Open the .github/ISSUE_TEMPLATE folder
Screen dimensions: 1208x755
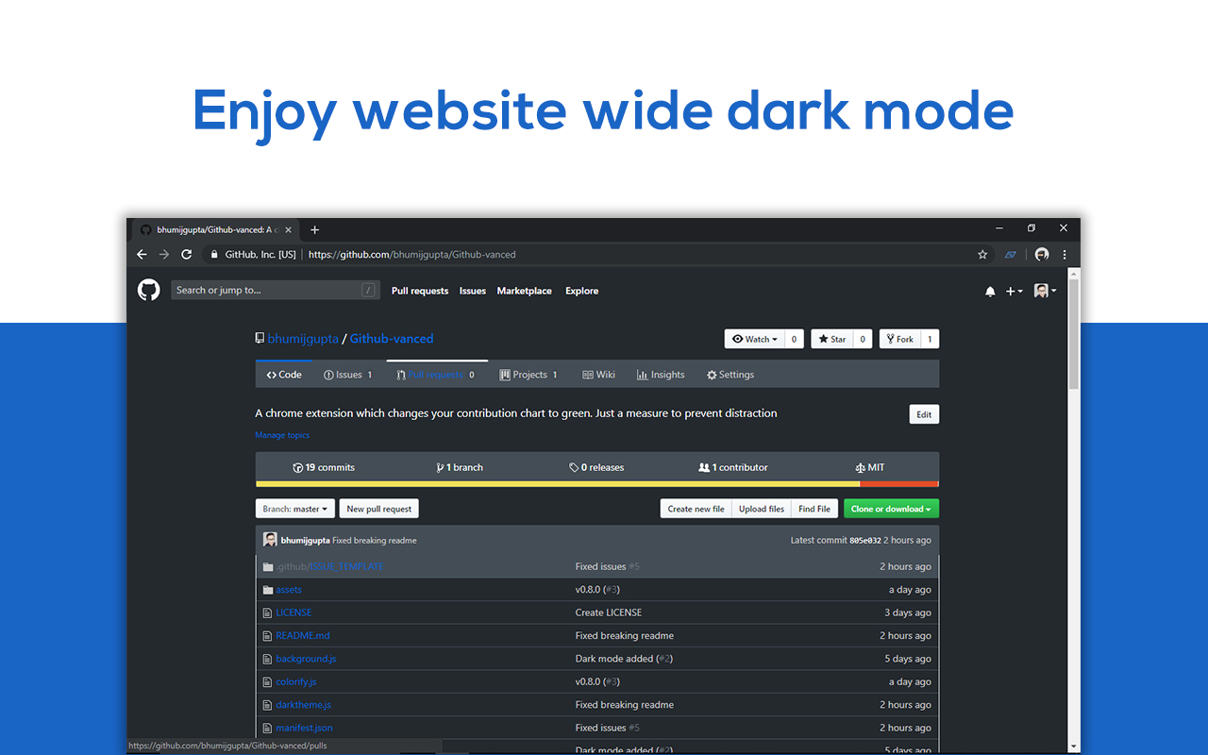pyautogui.click(x=329, y=566)
